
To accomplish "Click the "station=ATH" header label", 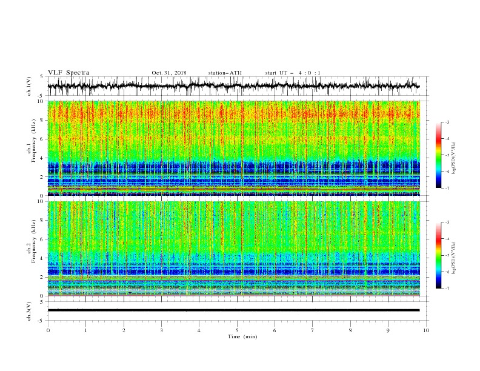I will [225, 73].
